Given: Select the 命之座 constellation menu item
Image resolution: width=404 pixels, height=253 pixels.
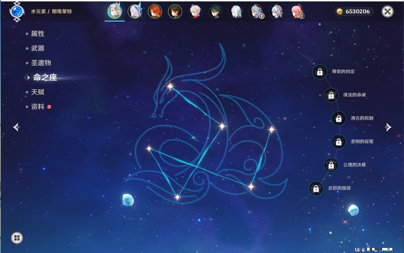Looking at the screenshot, I should point(45,77).
